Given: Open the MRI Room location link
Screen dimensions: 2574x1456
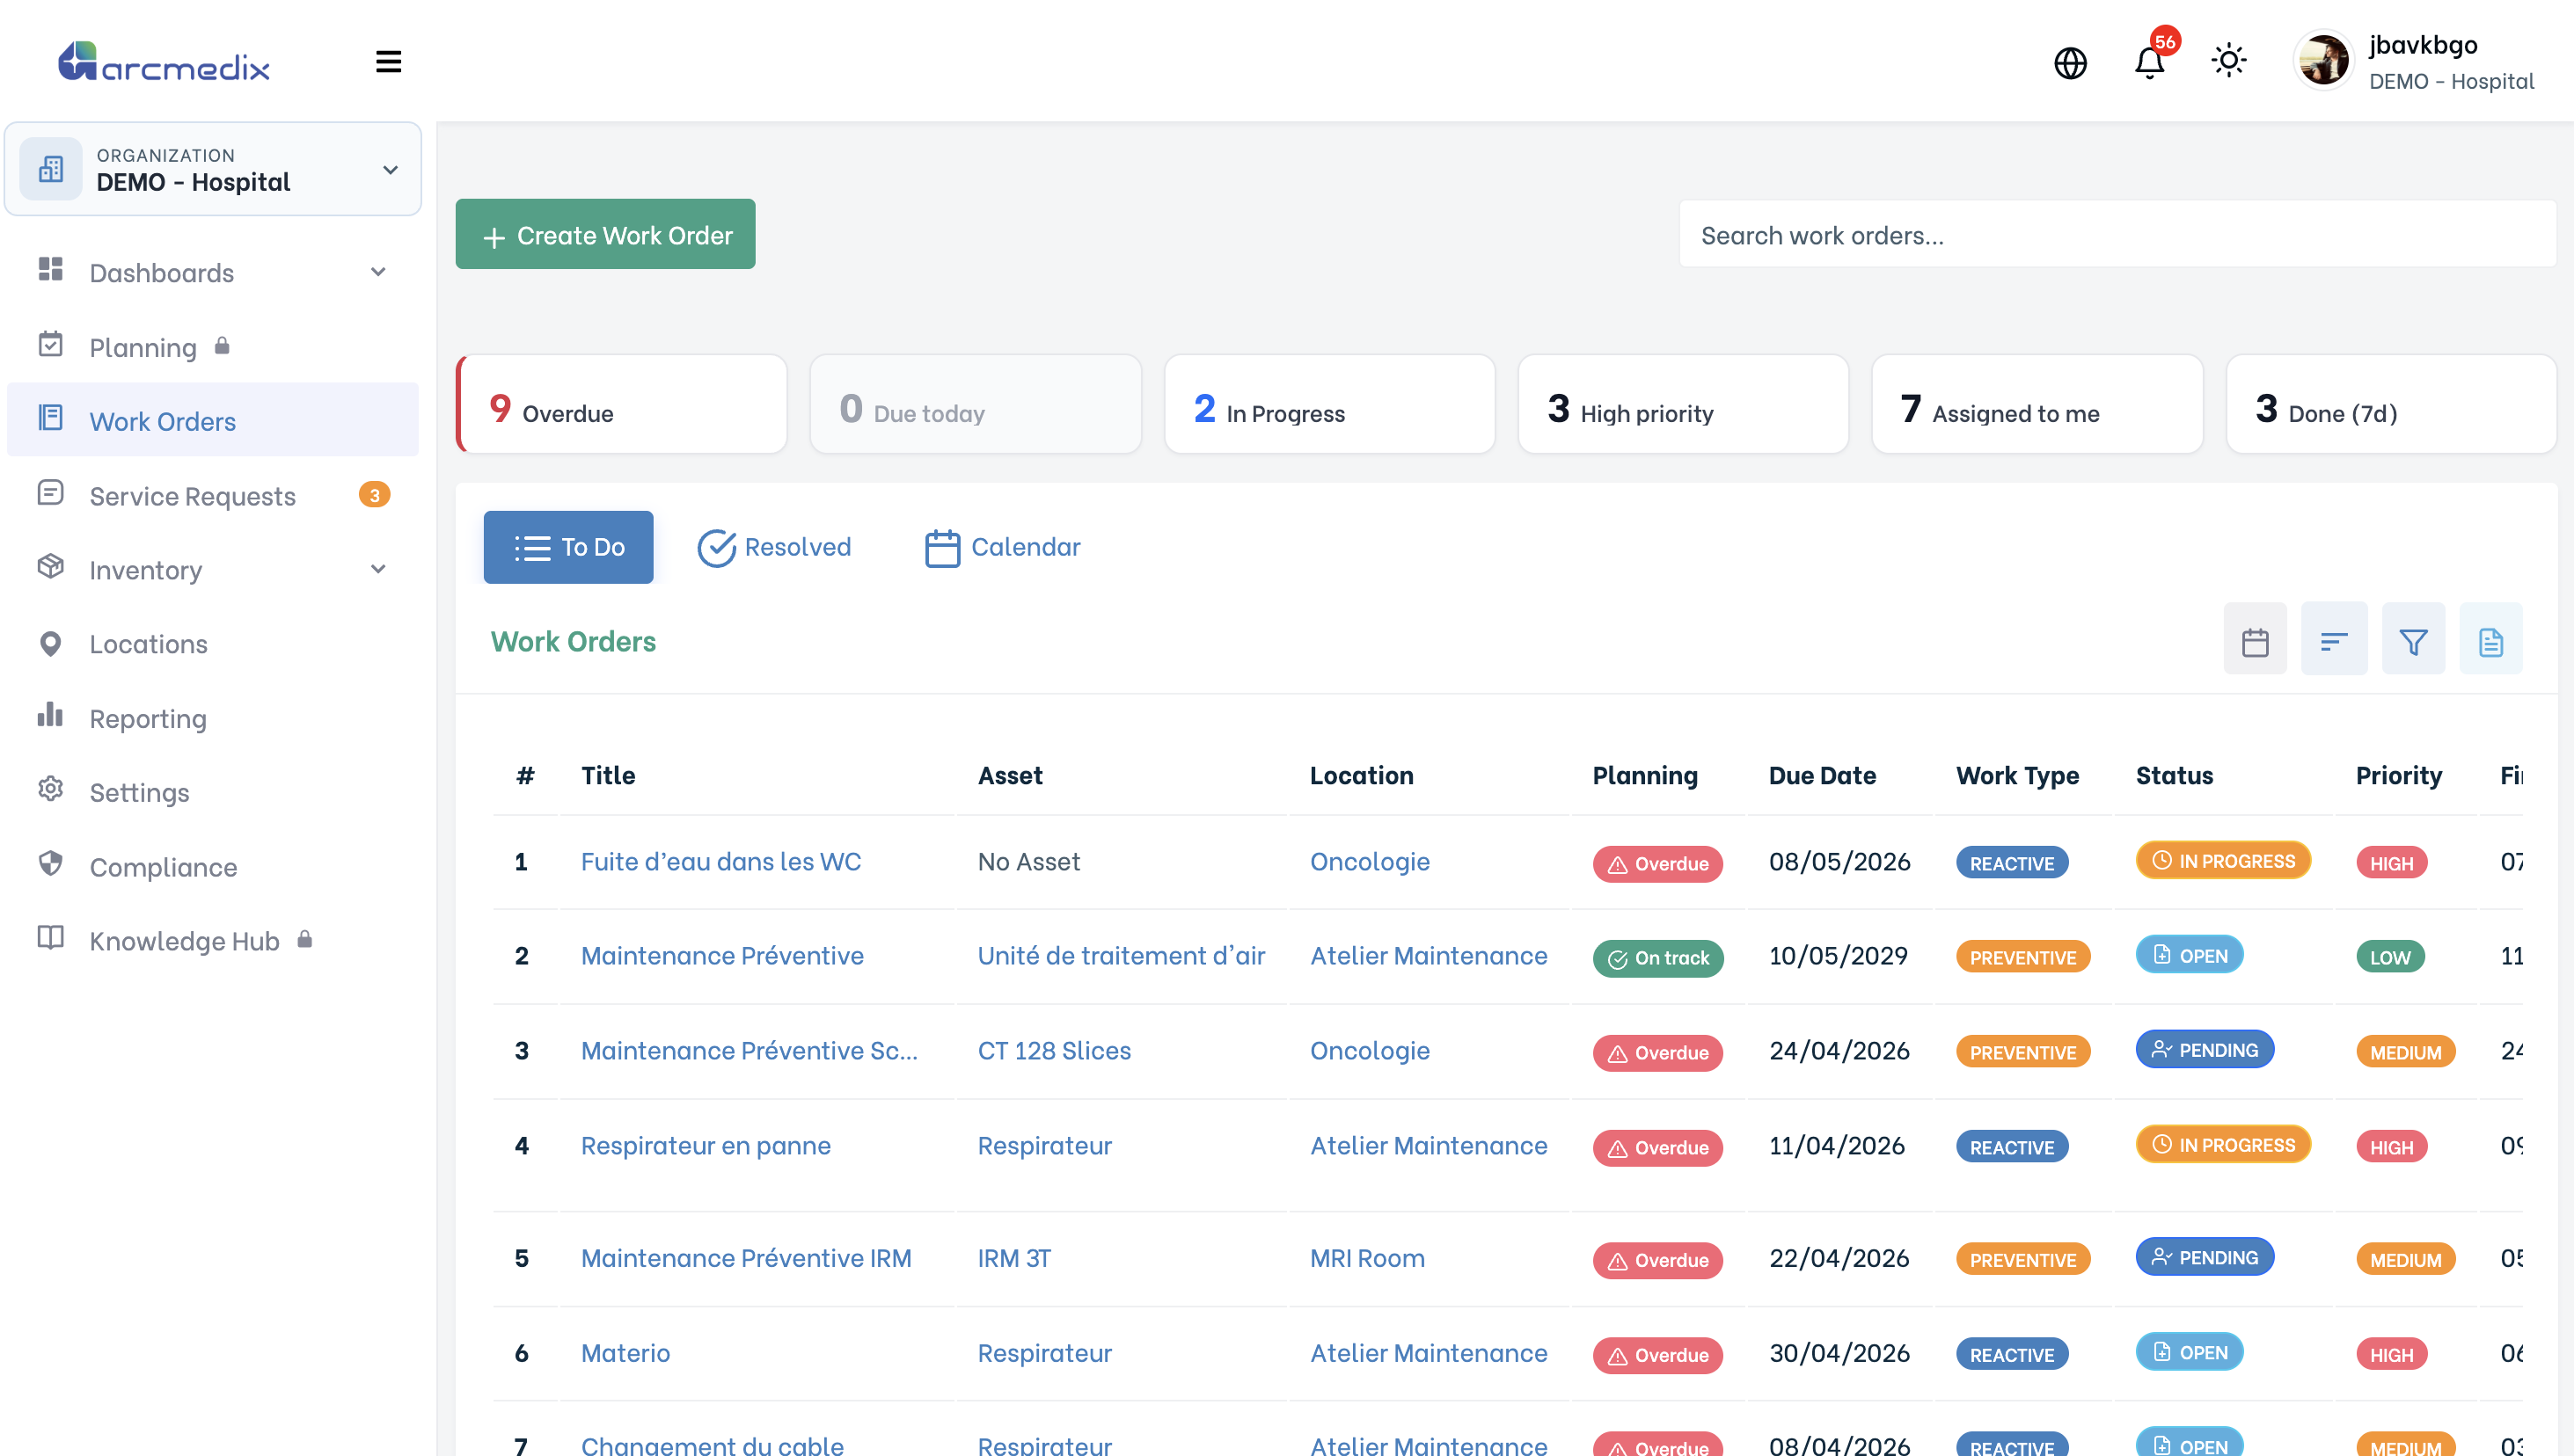Looking at the screenshot, I should coord(1368,1257).
